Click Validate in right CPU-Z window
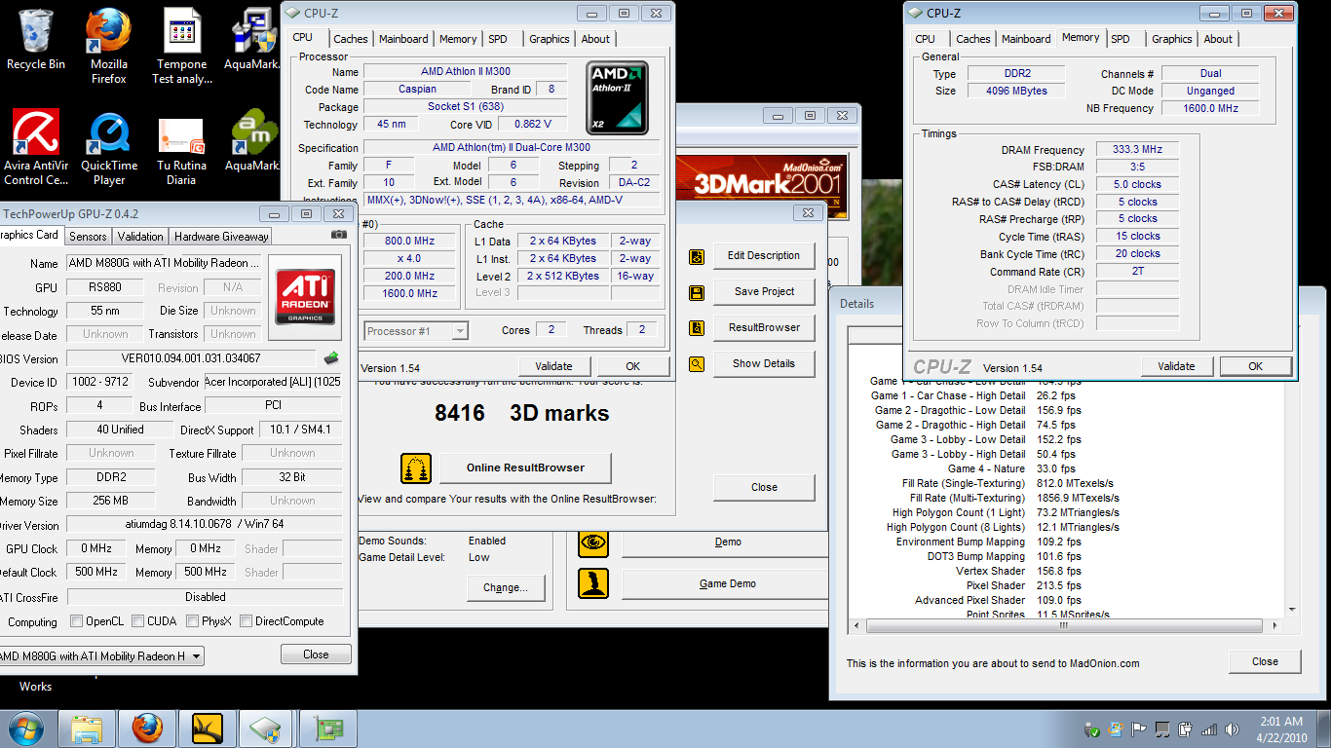Screen dimensions: 1331x748 click(1176, 366)
